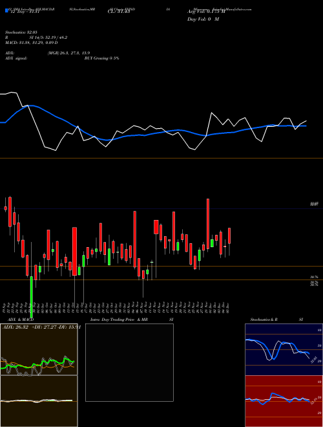Screen dimensions: 323x427
Task: Click the 'ADX & MACD' panel title
Action: coord(21,320)
